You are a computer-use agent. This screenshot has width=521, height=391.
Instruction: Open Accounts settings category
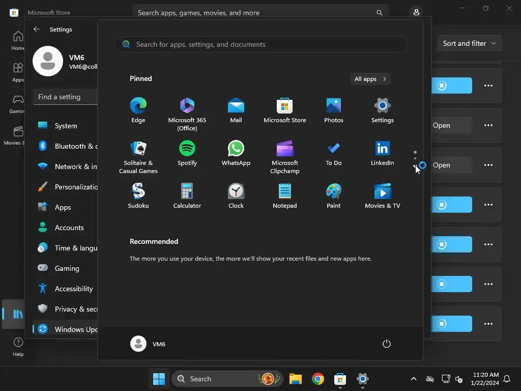point(66,228)
